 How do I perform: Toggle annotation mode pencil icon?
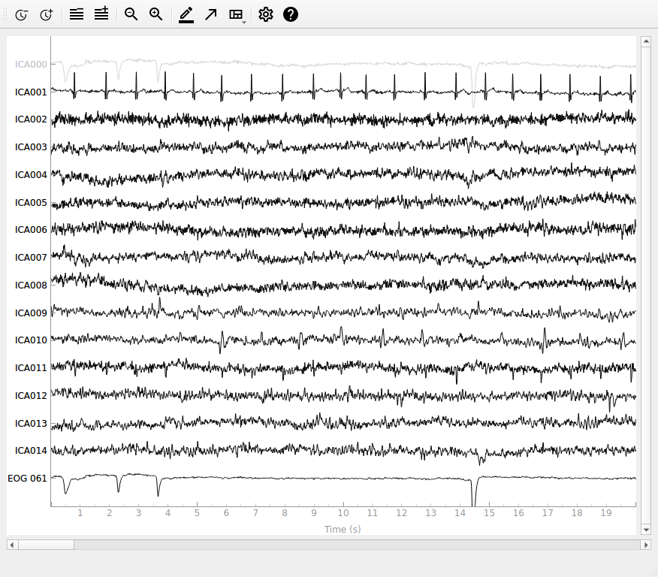pos(186,15)
